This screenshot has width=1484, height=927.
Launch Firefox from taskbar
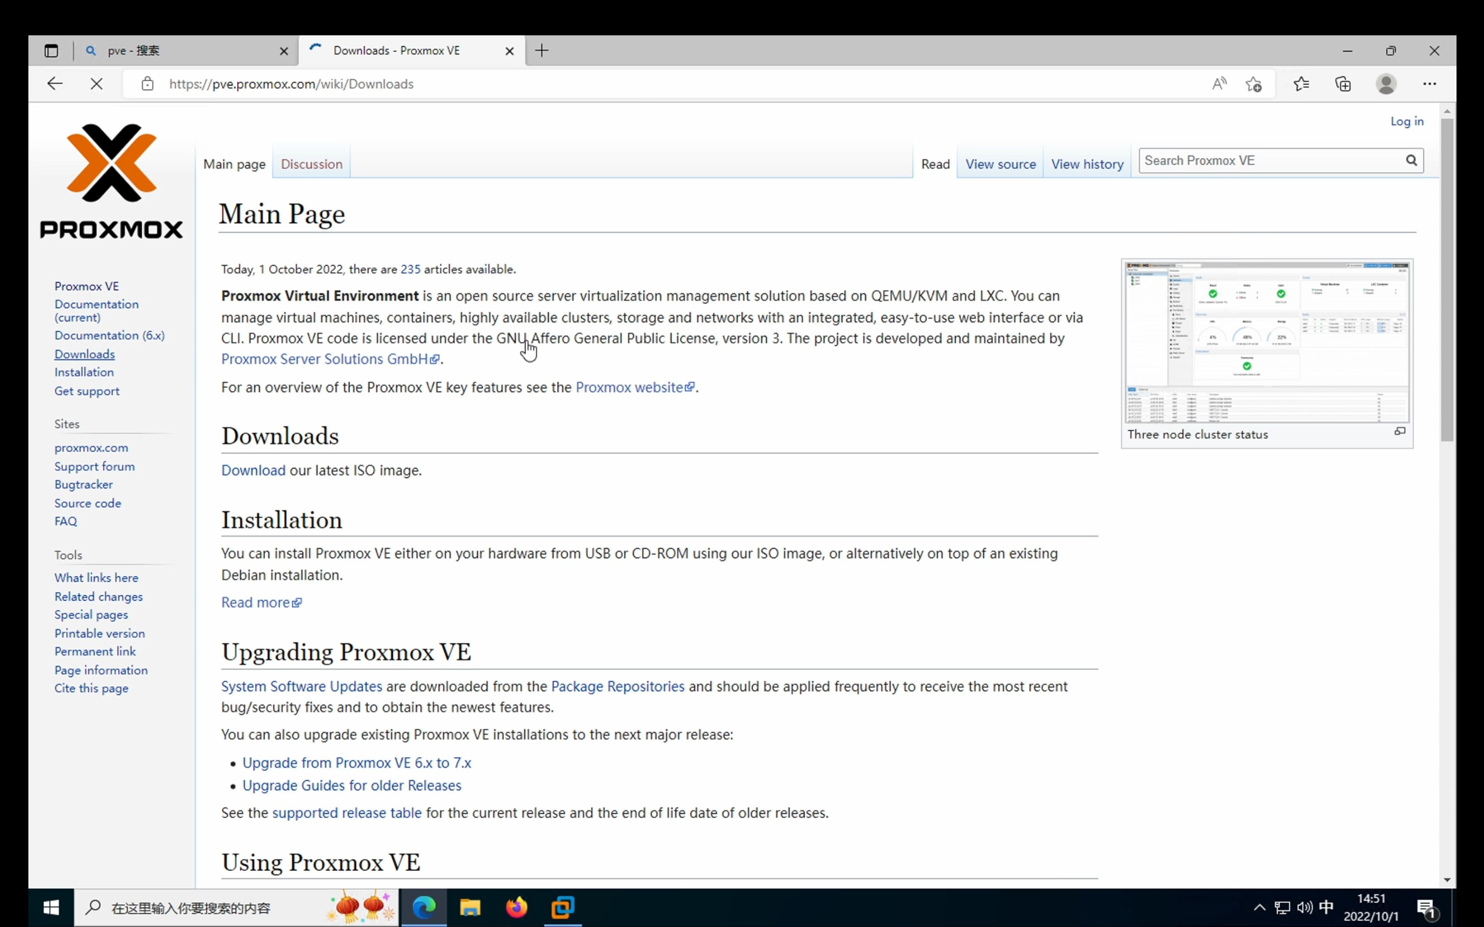(x=516, y=908)
